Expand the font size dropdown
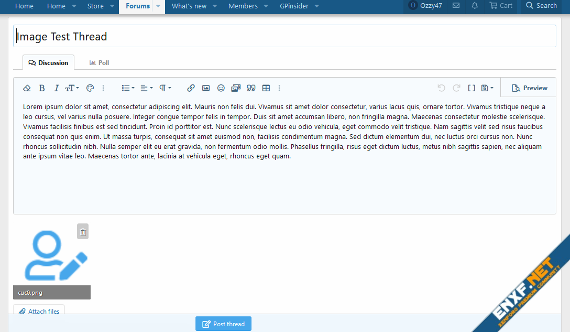The height and width of the screenshot is (332, 570). click(x=72, y=88)
